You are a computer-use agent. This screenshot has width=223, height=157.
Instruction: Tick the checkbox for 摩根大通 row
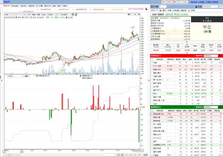click(x=152, y=117)
